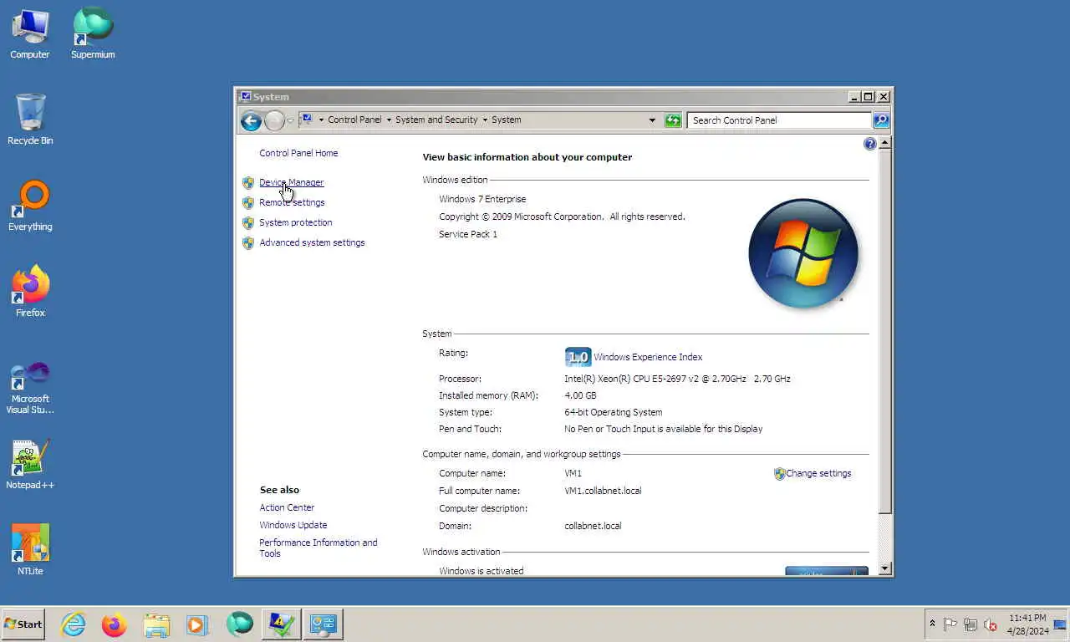Open the address bar history dropdown
Image resolution: width=1070 pixels, height=642 pixels.
pyautogui.click(x=652, y=120)
